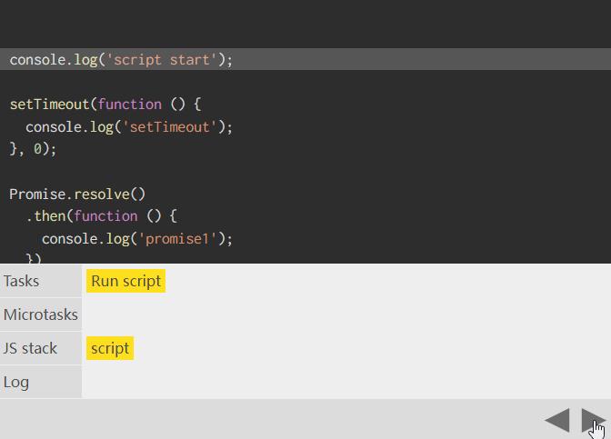Screen dimensions: 611x439
Task: Select the Log row label
Action: pyautogui.click(x=16, y=382)
